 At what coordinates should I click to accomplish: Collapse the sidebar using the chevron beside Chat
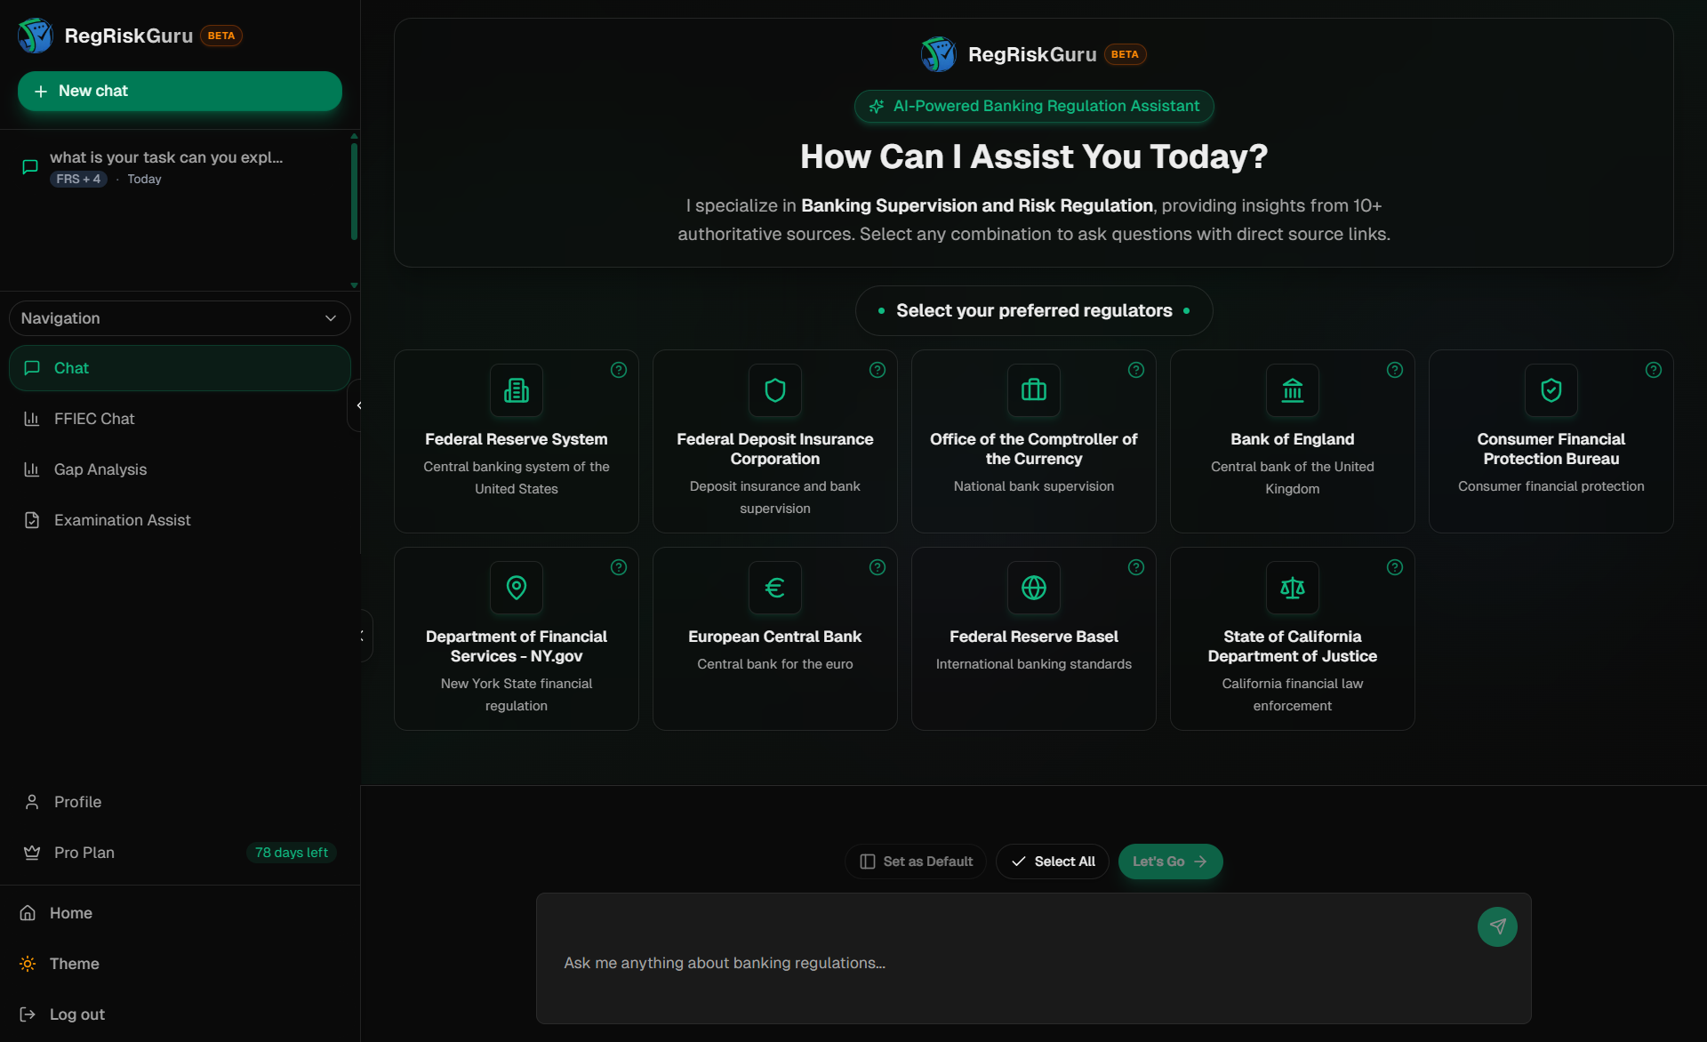[x=358, y=405]
